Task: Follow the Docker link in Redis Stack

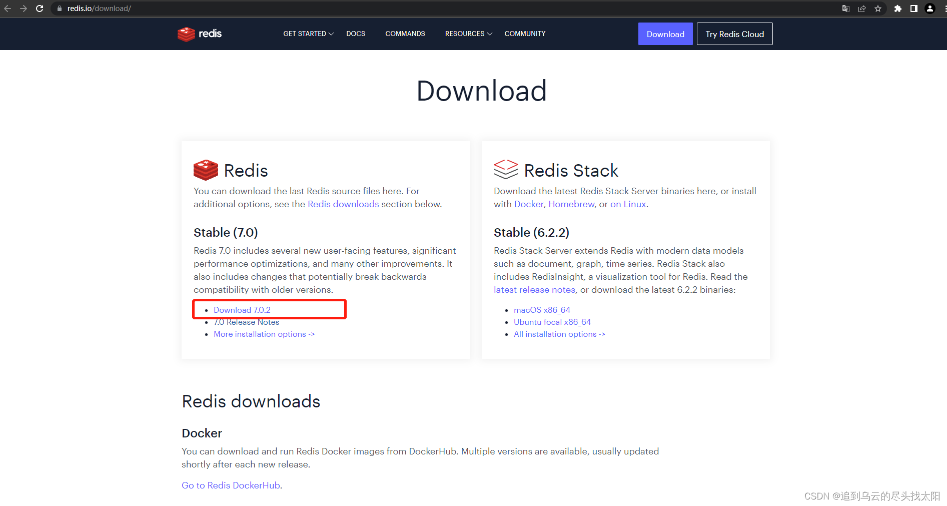Action: (529, 204)
